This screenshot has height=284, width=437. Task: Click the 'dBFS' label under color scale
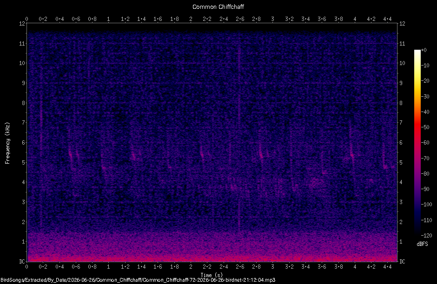[422, 244]
